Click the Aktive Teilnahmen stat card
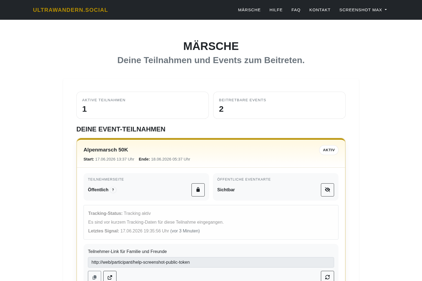The width and height of the screenshot is (422, 281). [x=143, y=105]
